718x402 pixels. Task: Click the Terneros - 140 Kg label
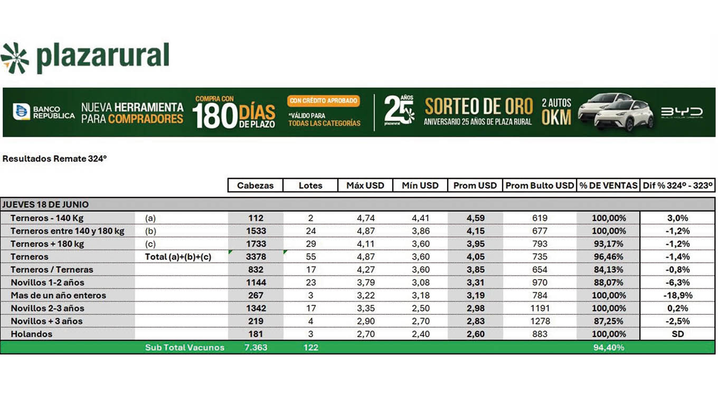click(x=47, y=218)
